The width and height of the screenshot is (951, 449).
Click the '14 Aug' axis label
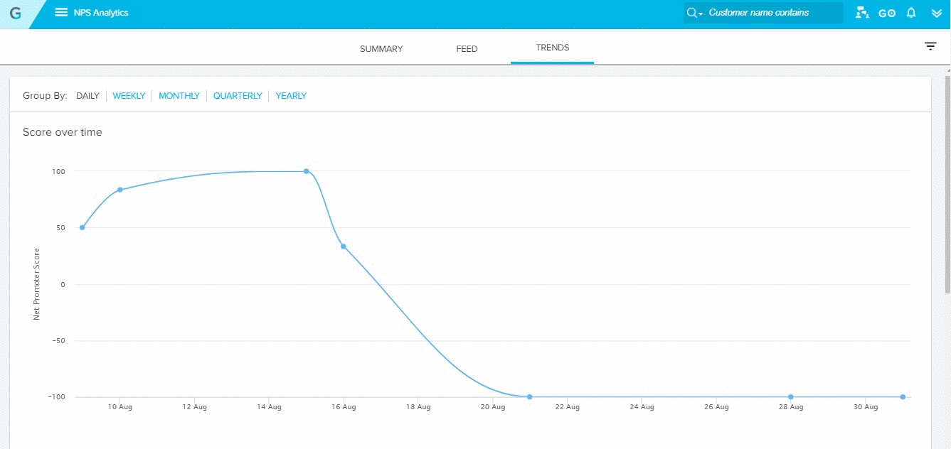pyautogui.click(x=269, y=407)
